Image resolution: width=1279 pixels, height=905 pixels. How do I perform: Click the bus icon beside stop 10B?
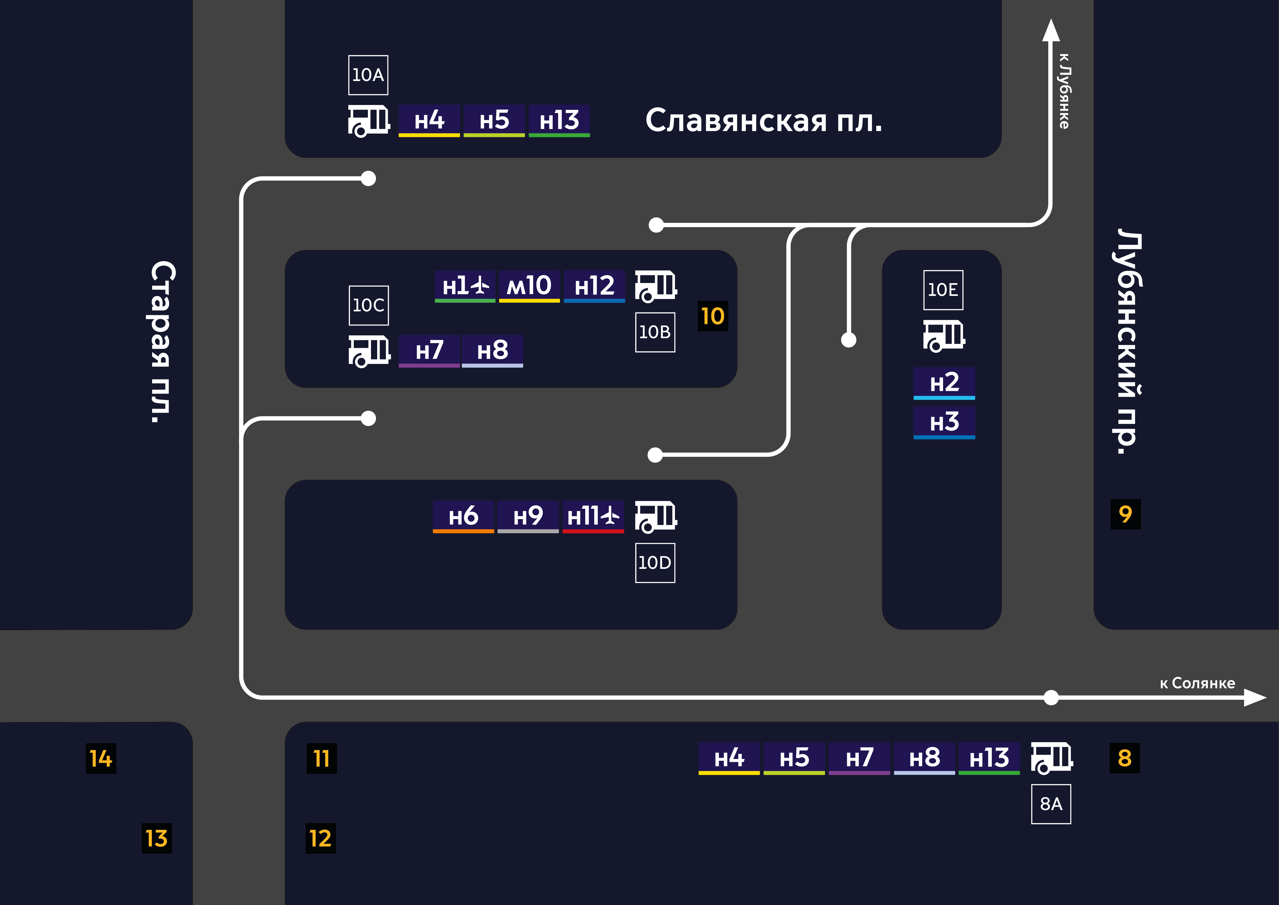[656, 286]
